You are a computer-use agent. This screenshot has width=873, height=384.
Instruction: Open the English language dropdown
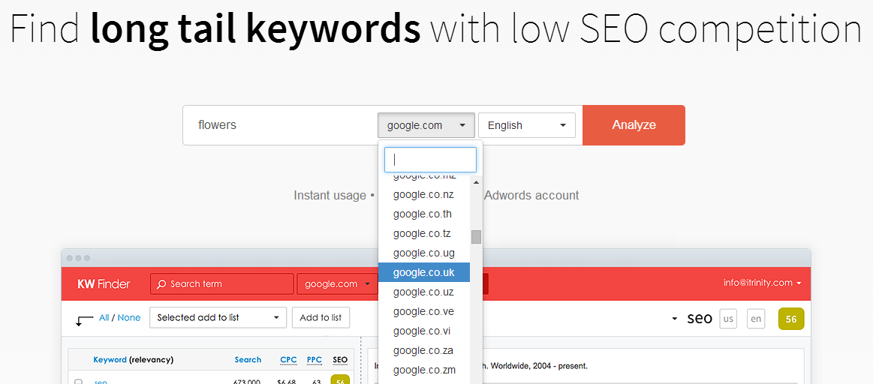click(x=527, y=125)
